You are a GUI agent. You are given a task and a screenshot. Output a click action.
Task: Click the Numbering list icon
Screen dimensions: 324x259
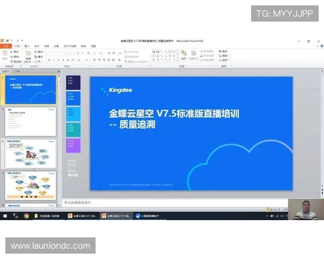coord(102,53)
